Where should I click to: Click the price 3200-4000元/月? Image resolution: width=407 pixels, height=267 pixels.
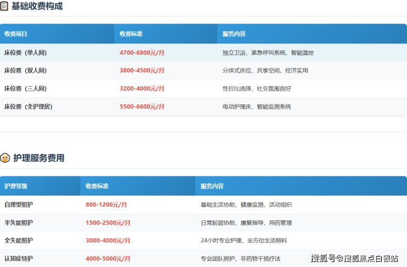pos(142,88)
